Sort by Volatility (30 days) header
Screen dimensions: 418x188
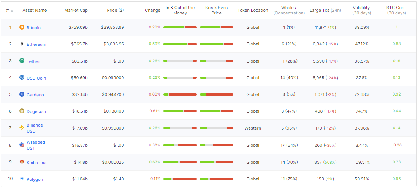point(361,10)
